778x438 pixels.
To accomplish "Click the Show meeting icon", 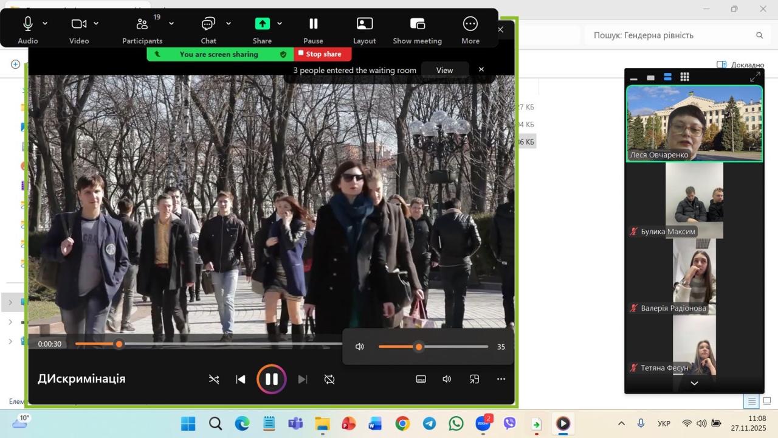I will 417,24.
